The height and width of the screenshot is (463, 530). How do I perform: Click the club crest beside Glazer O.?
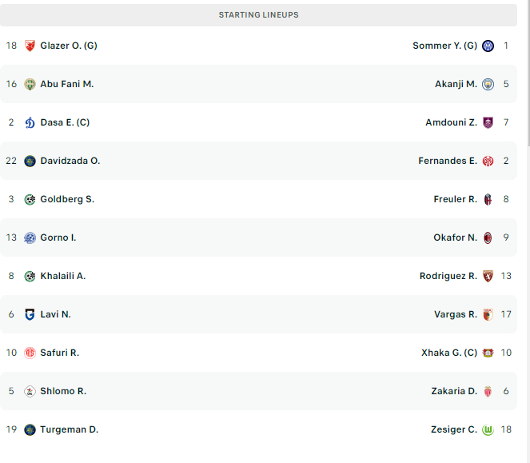(30, 46)
